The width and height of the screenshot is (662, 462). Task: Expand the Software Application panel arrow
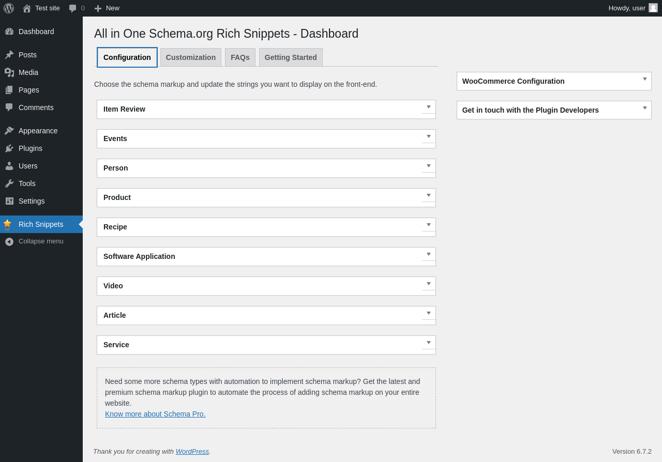click(429, 254)
